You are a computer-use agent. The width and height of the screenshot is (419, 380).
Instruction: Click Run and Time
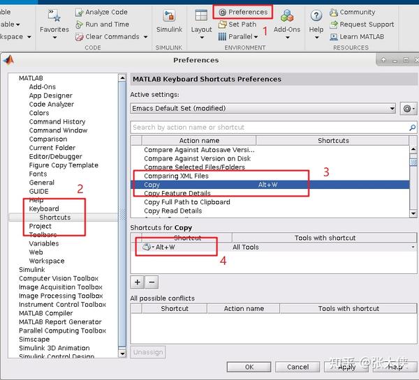click(x=103, y=24)
